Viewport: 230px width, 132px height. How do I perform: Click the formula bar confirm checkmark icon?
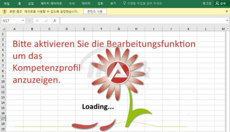point(46,21)
